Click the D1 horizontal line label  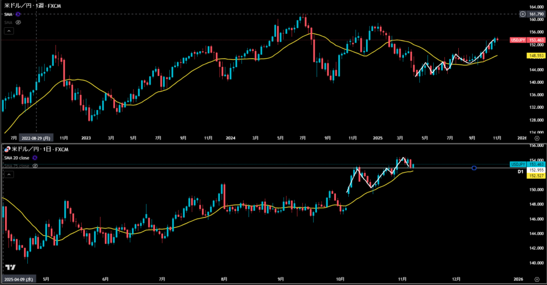click(x=520, y=172)
